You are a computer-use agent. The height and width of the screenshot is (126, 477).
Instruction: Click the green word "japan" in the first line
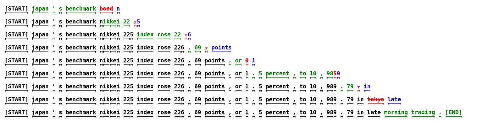pyautogui.click(x=40, y=9)
